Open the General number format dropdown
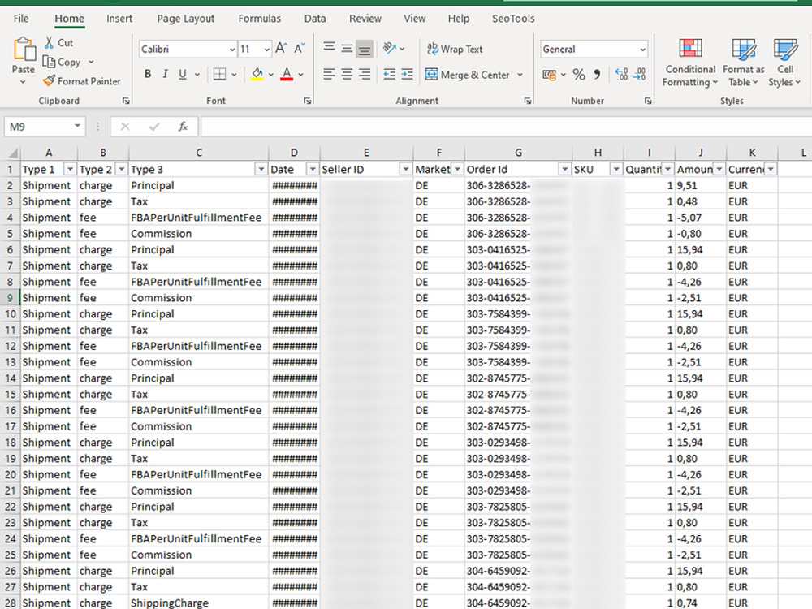Viewport: 812px width, 609px height. point(642,50)
